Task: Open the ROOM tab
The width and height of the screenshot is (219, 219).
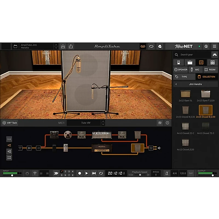Action: coord(210,70)
